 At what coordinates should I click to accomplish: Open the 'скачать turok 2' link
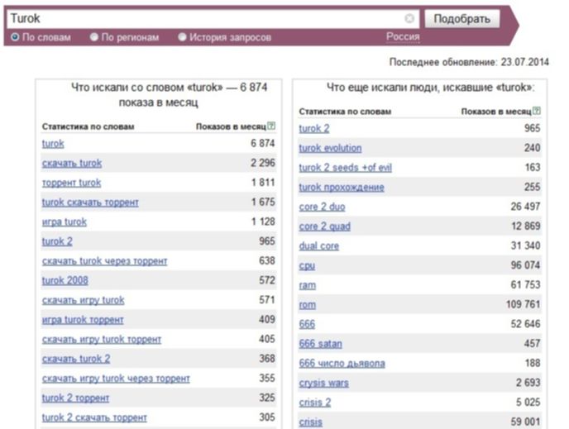76,359
